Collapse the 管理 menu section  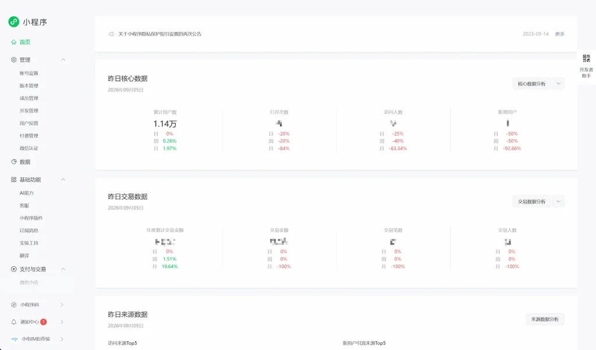(x=63, y=60)
